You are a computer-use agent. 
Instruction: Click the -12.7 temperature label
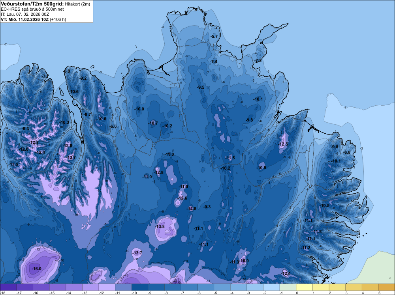click(34, 143)
